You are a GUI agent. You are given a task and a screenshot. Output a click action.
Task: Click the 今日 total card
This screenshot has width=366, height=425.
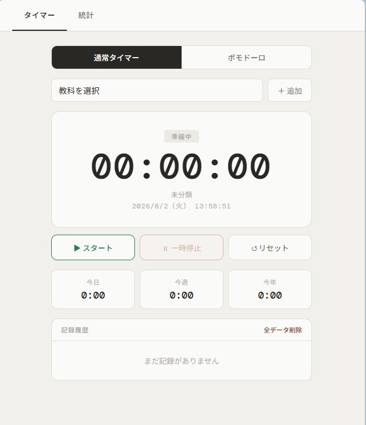coord(93,289)
